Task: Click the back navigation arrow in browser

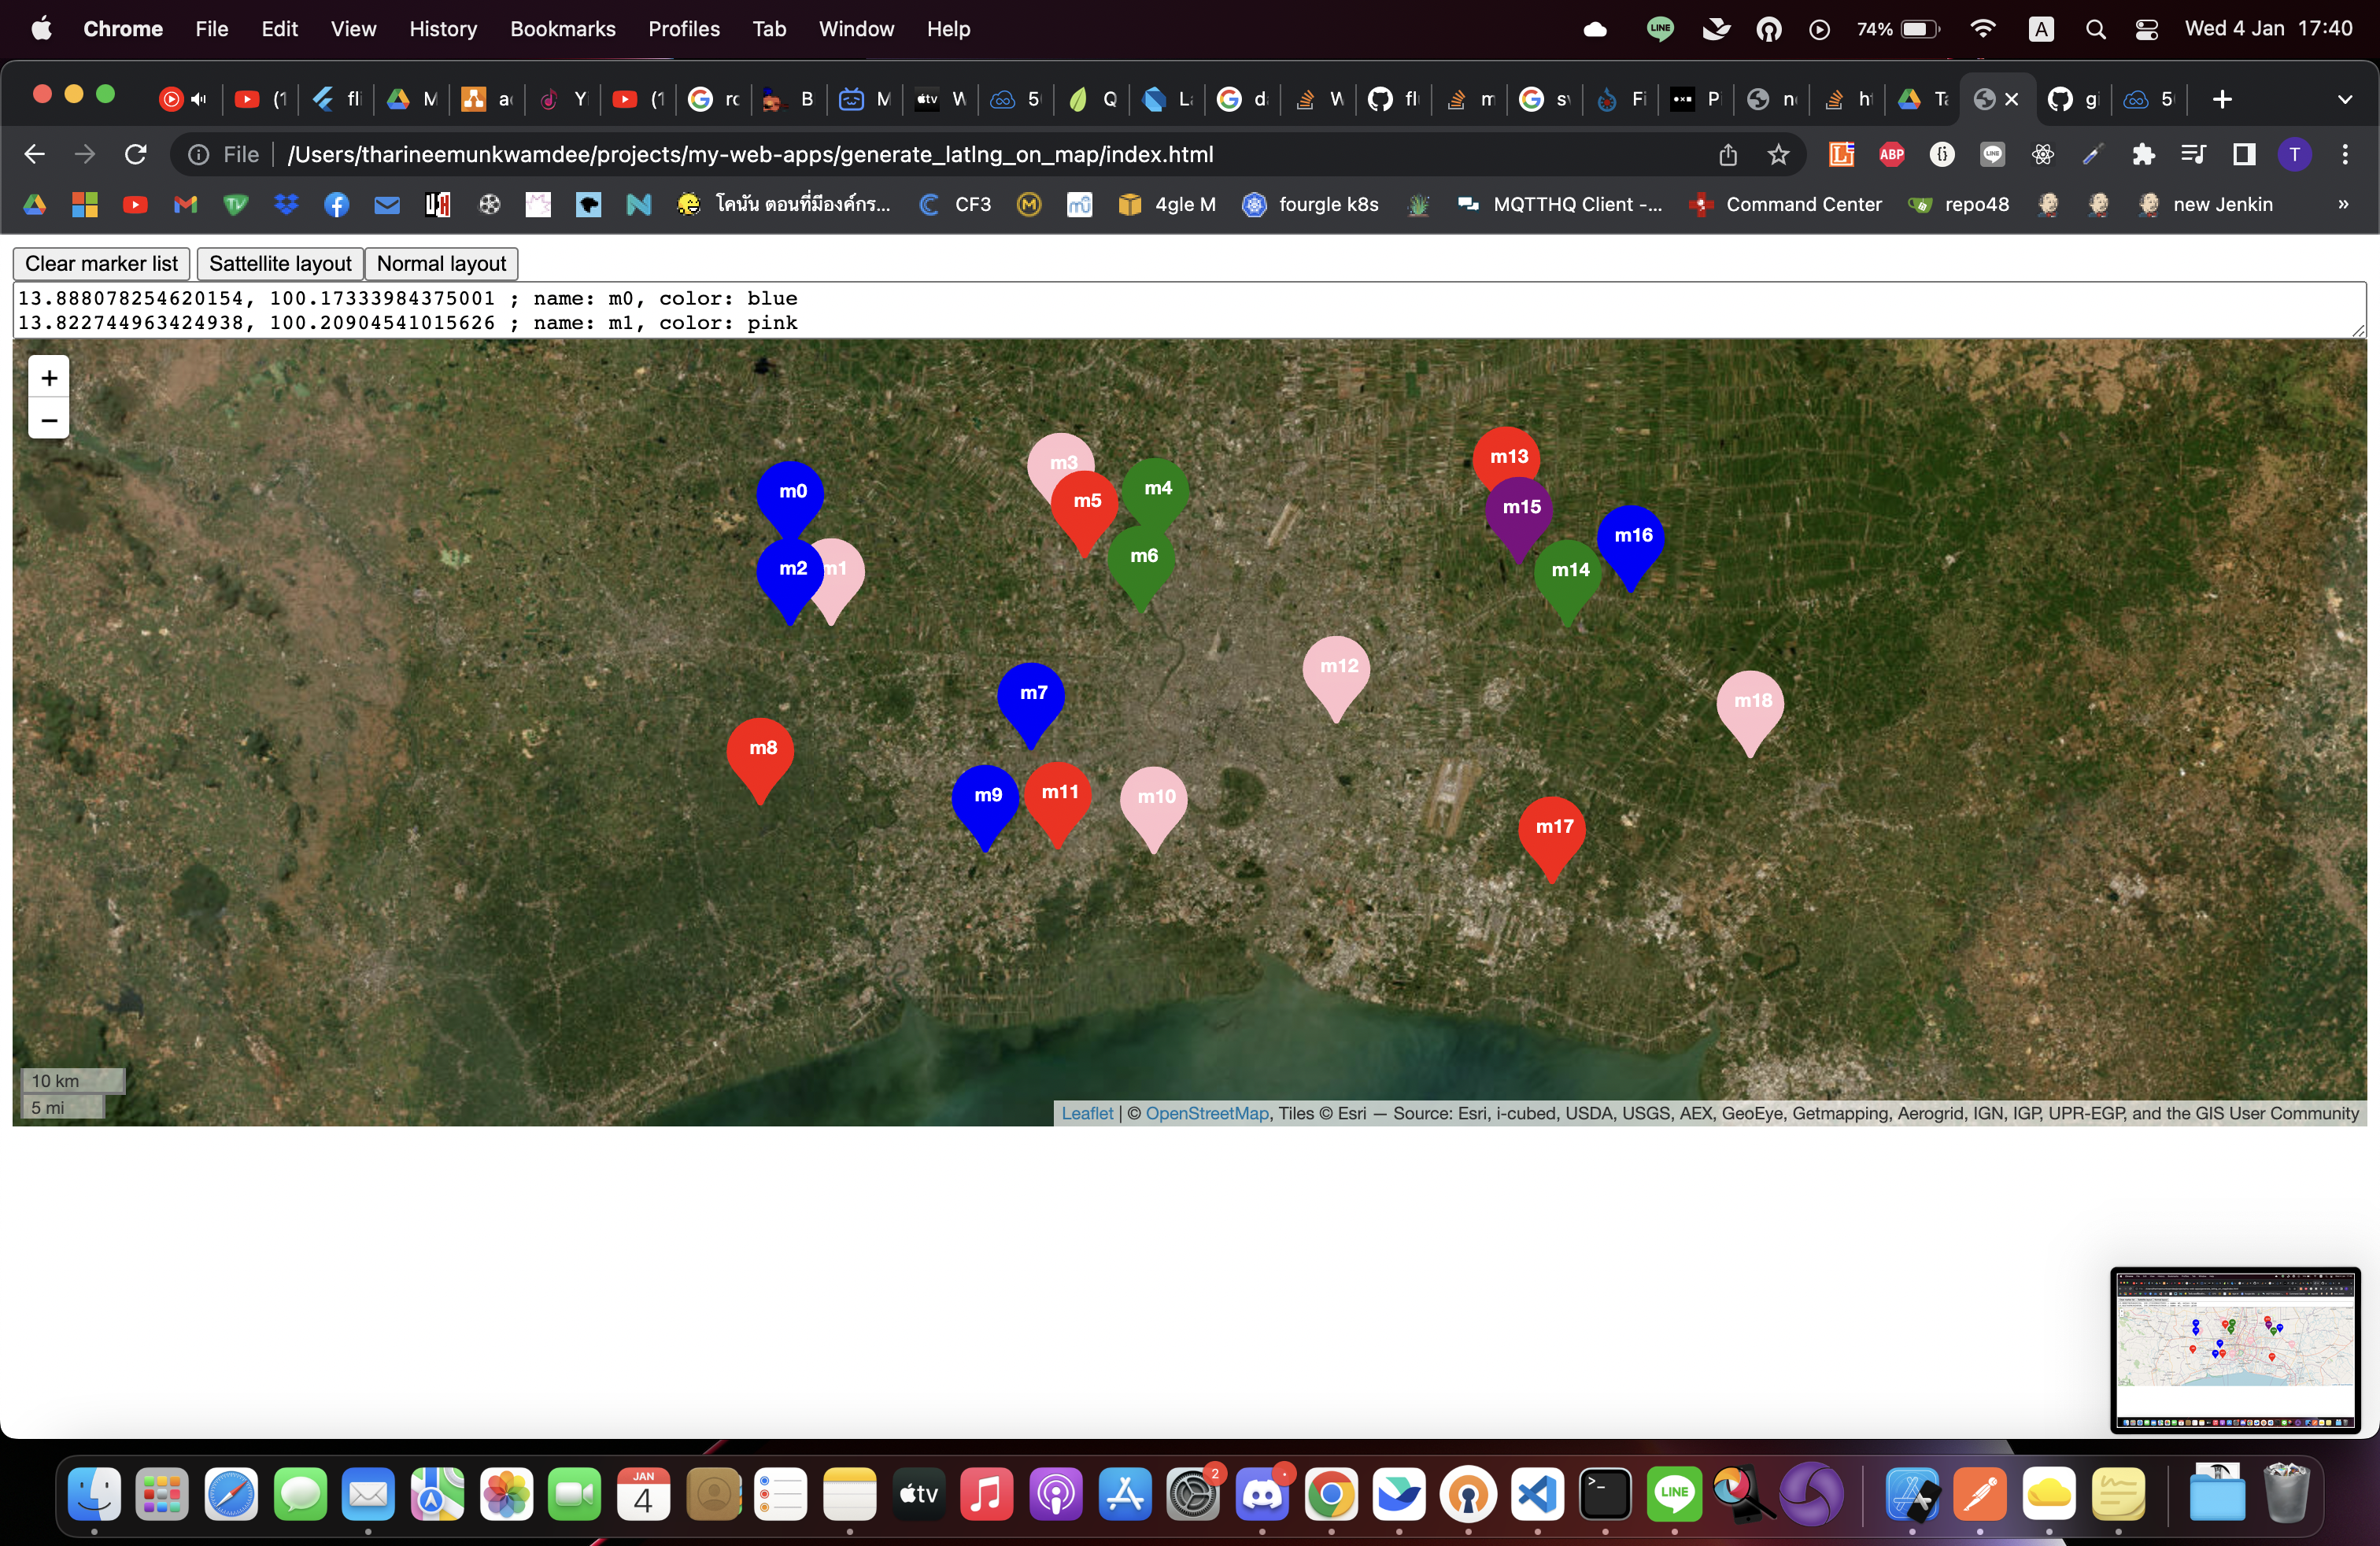Action: click(36, 154)
